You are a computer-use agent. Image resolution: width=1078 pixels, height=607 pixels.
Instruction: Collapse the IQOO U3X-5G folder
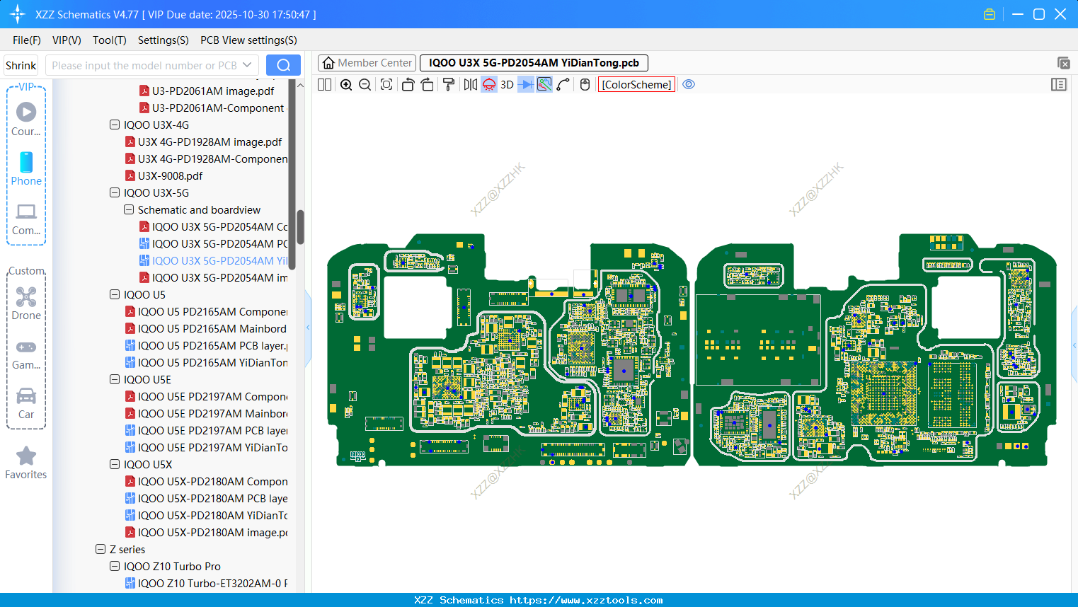[x=115, y=192]
